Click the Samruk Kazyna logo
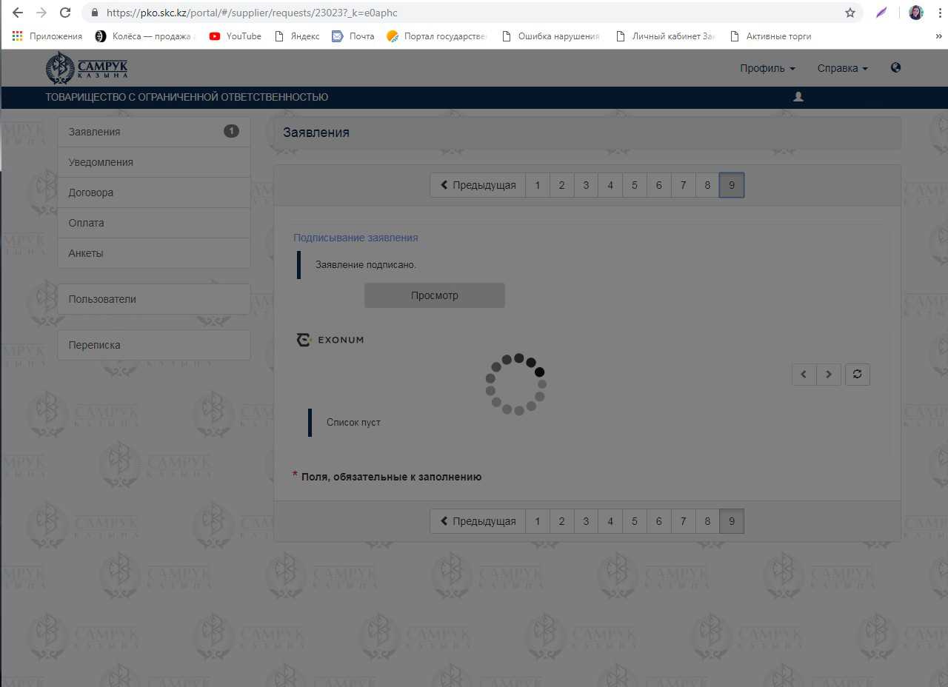 [87, 68]
